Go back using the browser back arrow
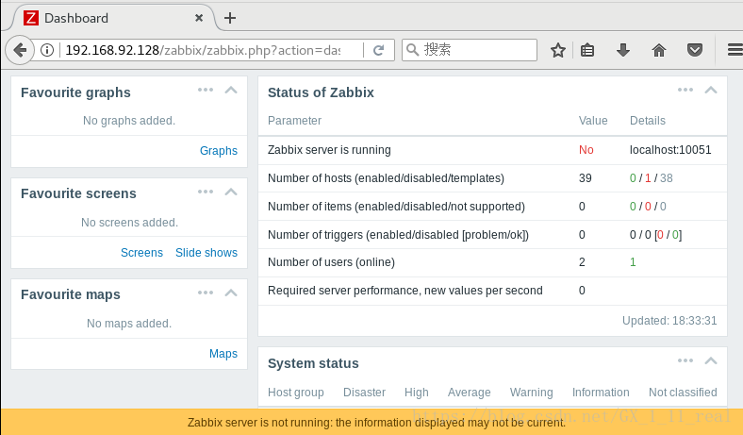This screenshot has height=435, width=743. click(20, 50)
